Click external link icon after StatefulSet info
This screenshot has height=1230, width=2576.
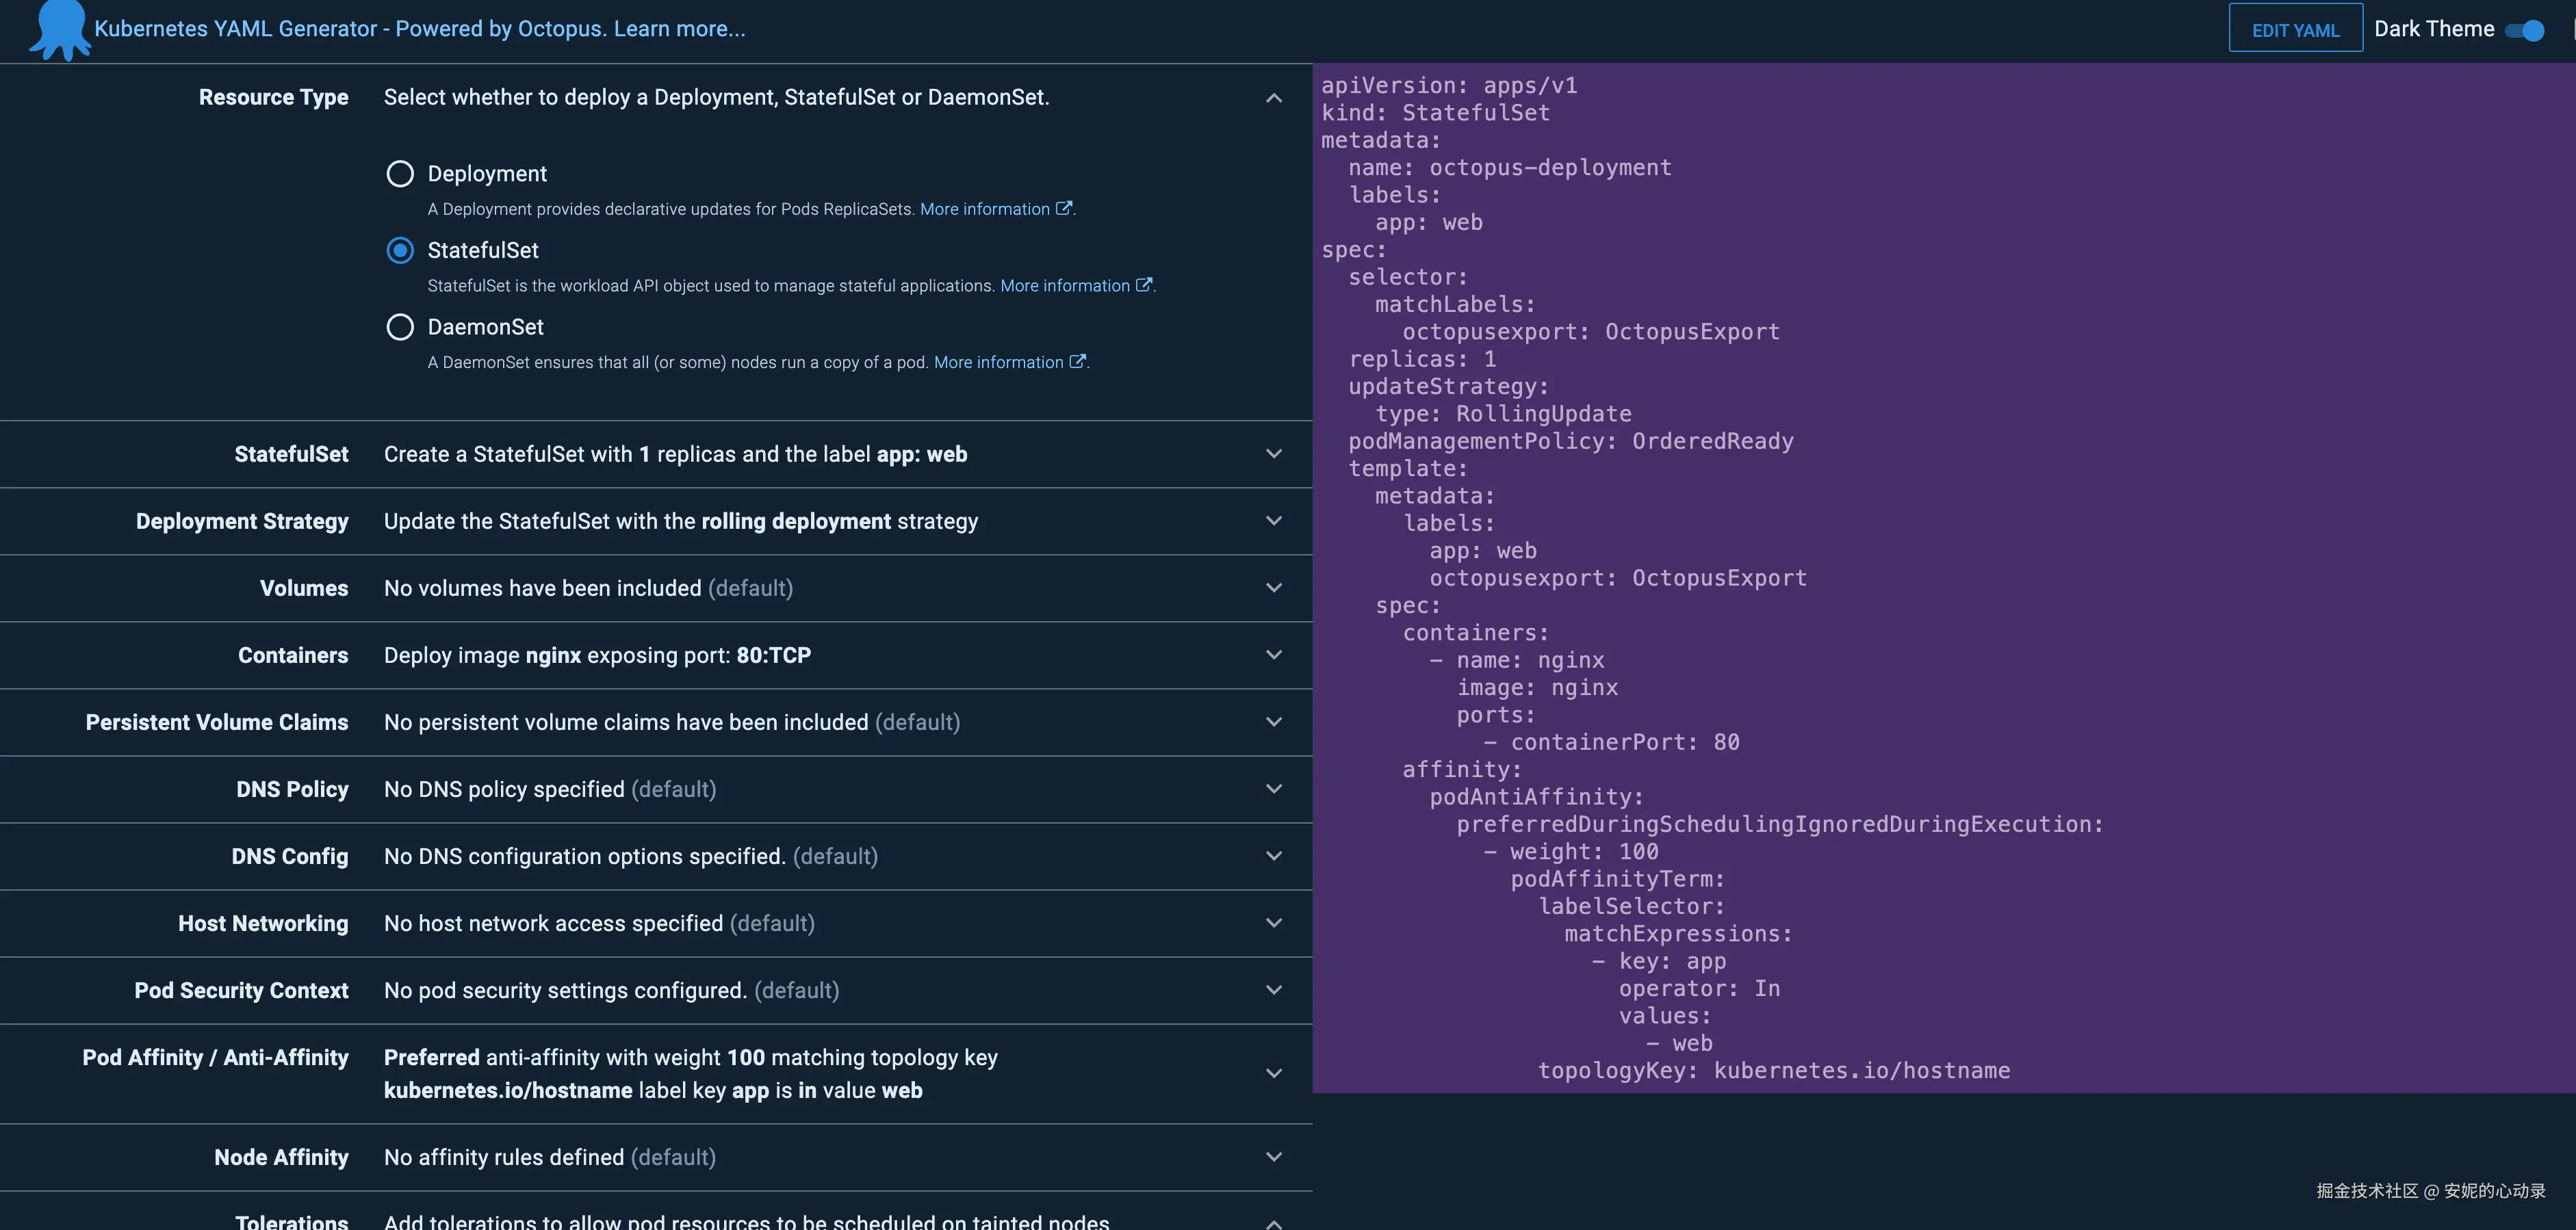[x=1144, y=285]
